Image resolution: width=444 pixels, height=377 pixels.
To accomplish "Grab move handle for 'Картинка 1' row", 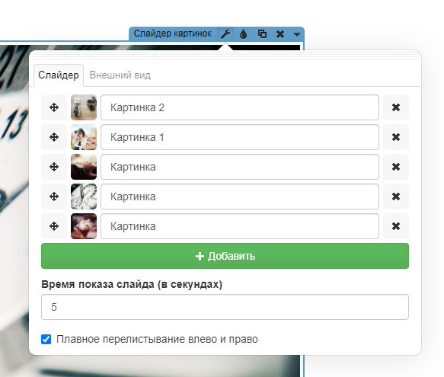I will click(54, 137).
